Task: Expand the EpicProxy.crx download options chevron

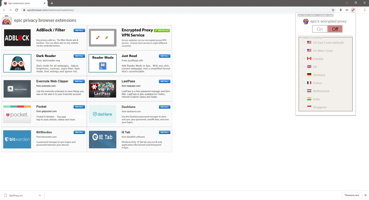Action: 40,195
